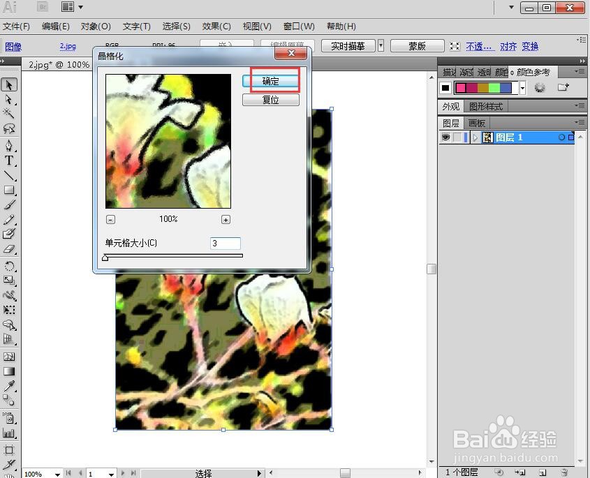
Task: Select the Eyedropper tool
Action: (9, 386)
